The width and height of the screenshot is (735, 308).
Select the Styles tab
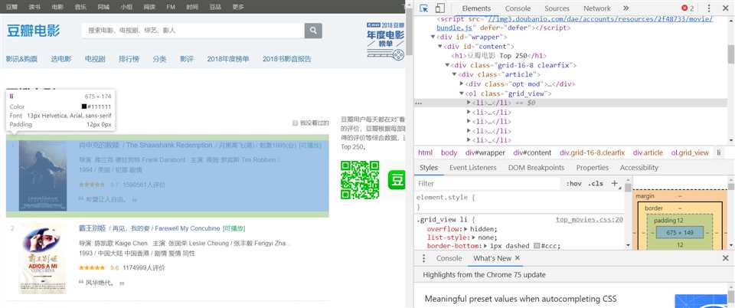pos(429,167)
